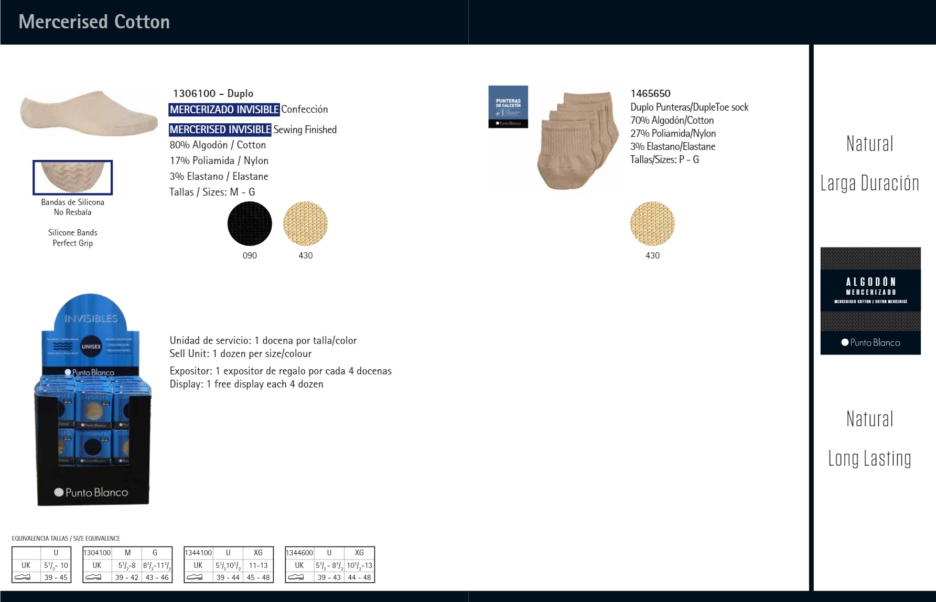Click the Punto Blanco logo on the Algodón label

coord(870,342)
